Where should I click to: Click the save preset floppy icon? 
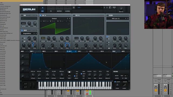point(74,8)
